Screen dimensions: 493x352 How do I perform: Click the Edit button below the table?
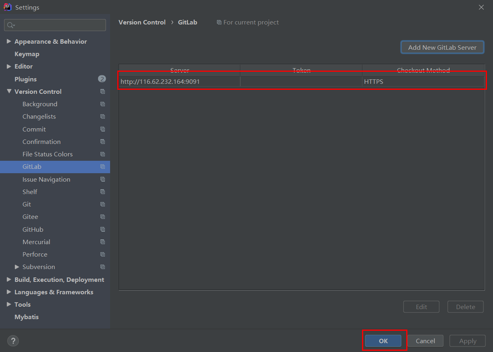[421, 307]
